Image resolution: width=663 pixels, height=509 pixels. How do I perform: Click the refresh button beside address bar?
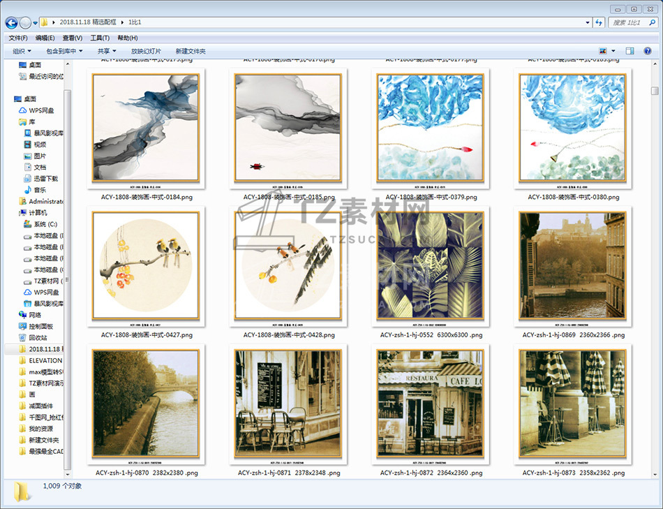pyautogui.click(x=599, y=22)
